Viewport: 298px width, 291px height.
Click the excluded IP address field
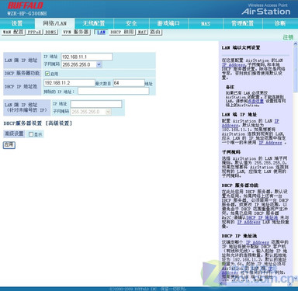tap(113, 91)
